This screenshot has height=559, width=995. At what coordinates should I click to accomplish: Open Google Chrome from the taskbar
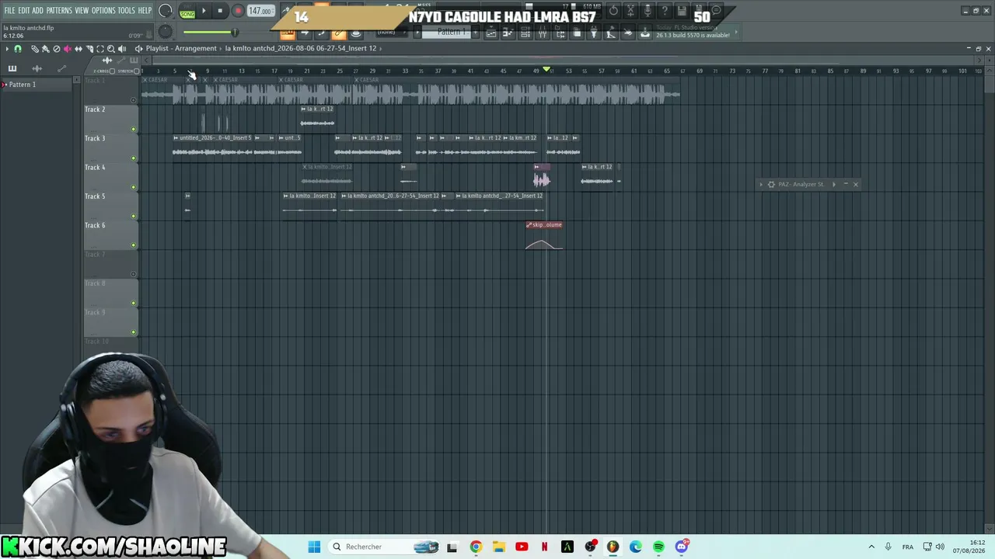(x=476, y=547)
